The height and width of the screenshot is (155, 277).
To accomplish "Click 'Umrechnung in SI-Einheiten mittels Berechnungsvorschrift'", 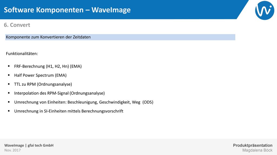I will tap(69, 111).
